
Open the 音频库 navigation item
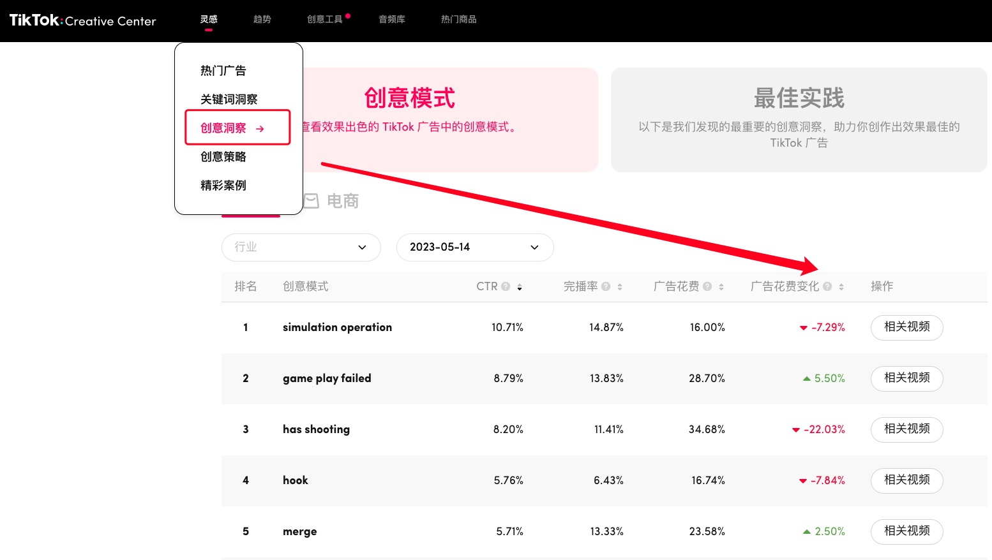click(392, 19)
